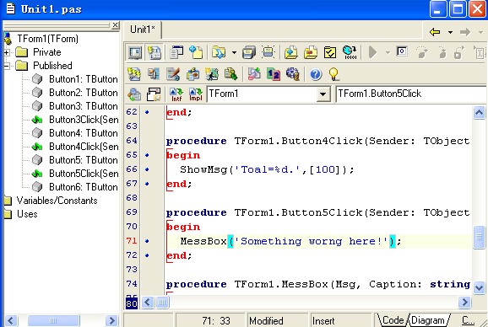Image resolution: width=488 pixels, height=327 pixels.
Task: Click the structure panel scrollbar left arrow
Action: tap(11, 320)
